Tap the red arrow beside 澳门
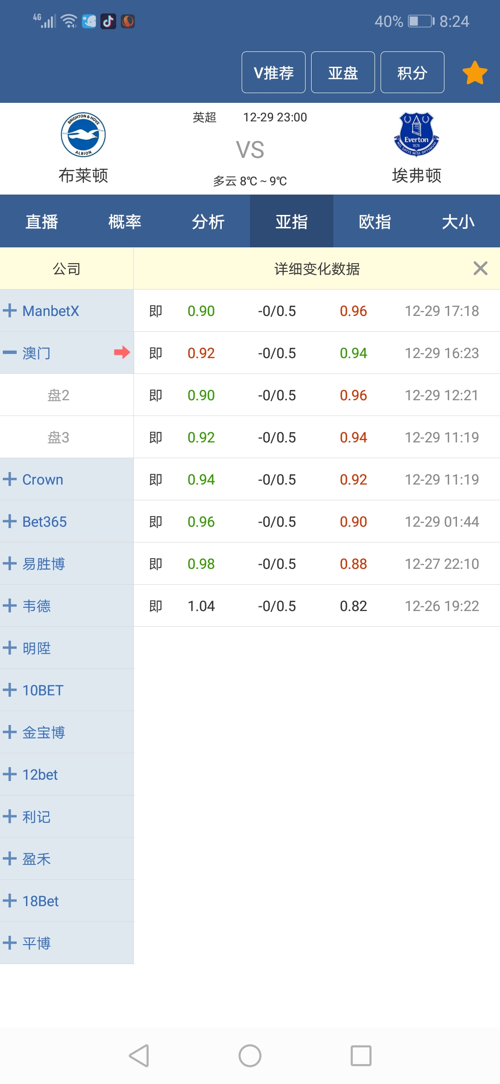Screen dimensions: 500x1084 pos(122,353)
